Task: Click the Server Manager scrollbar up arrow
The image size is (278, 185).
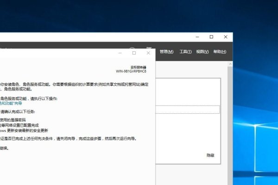Action: [230, 64]
